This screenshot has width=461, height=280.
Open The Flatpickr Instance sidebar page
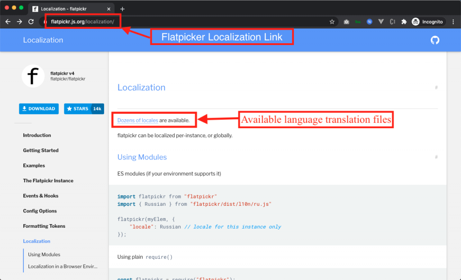pyautogui.click(x=48, y=181)
